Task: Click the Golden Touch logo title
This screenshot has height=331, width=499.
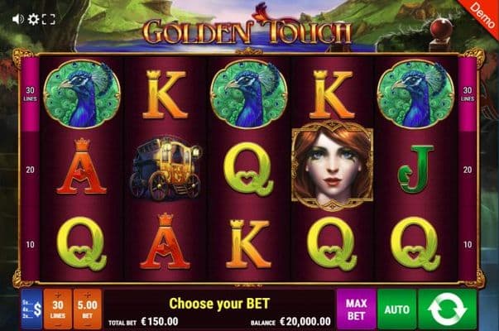Action: (247, 29)
